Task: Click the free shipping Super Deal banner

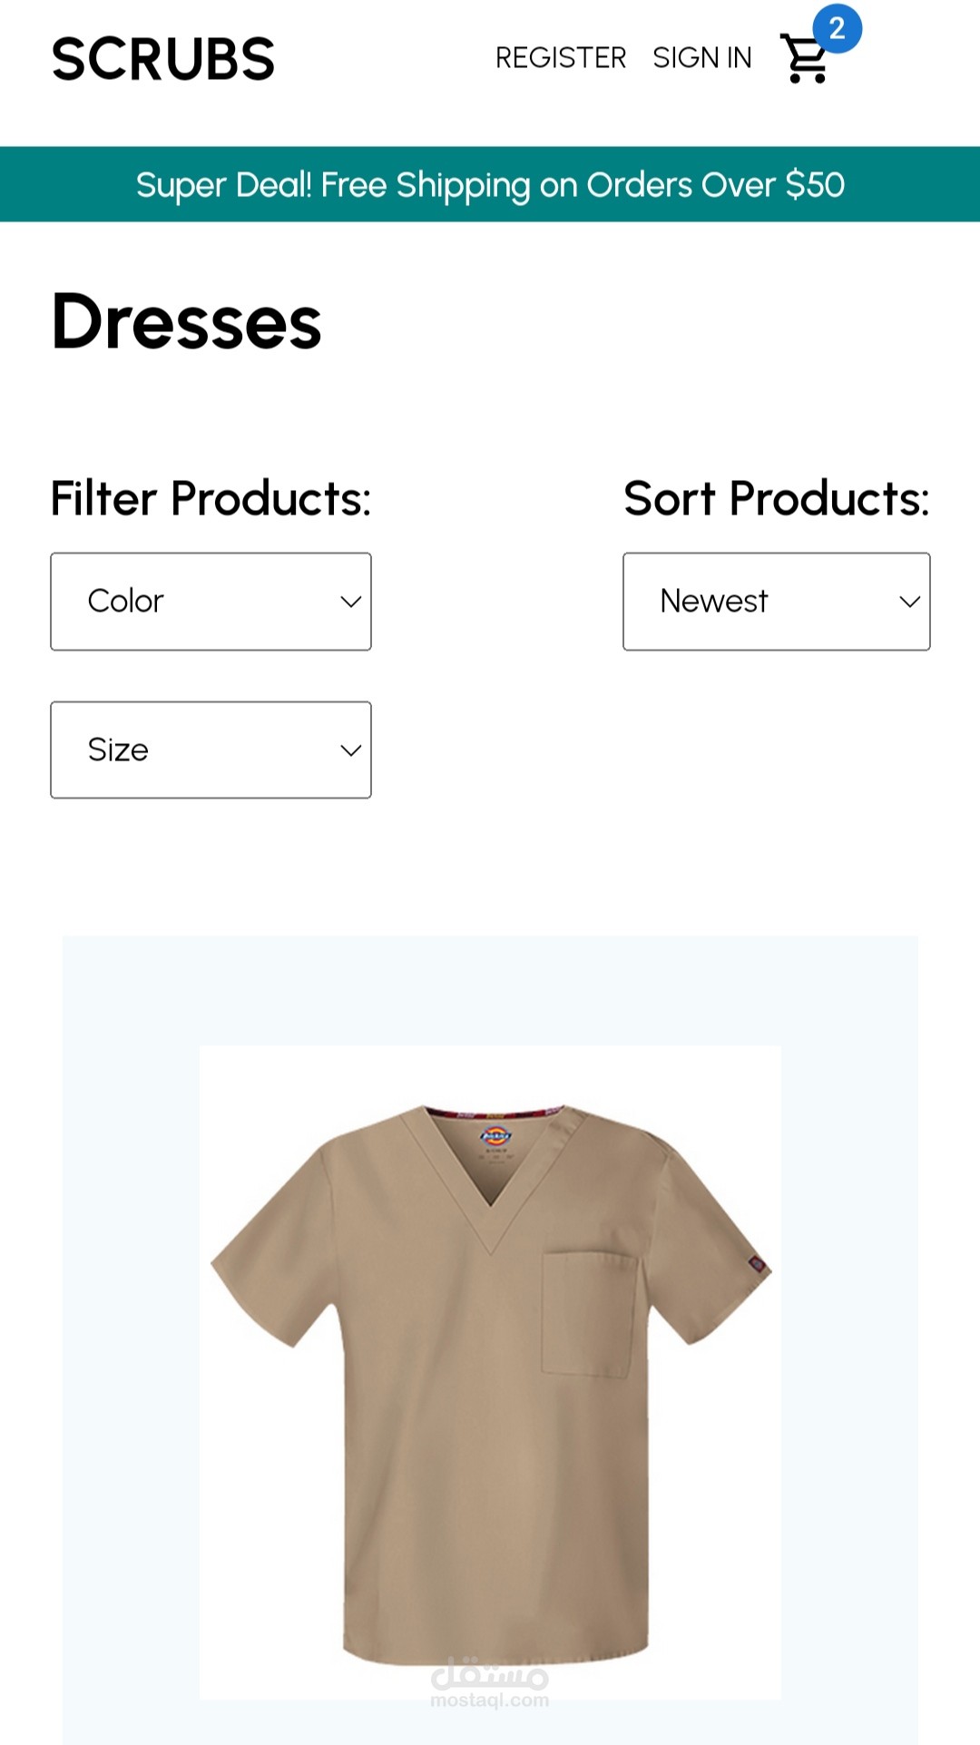Action: pyautogui.click(x=490, y=184)
